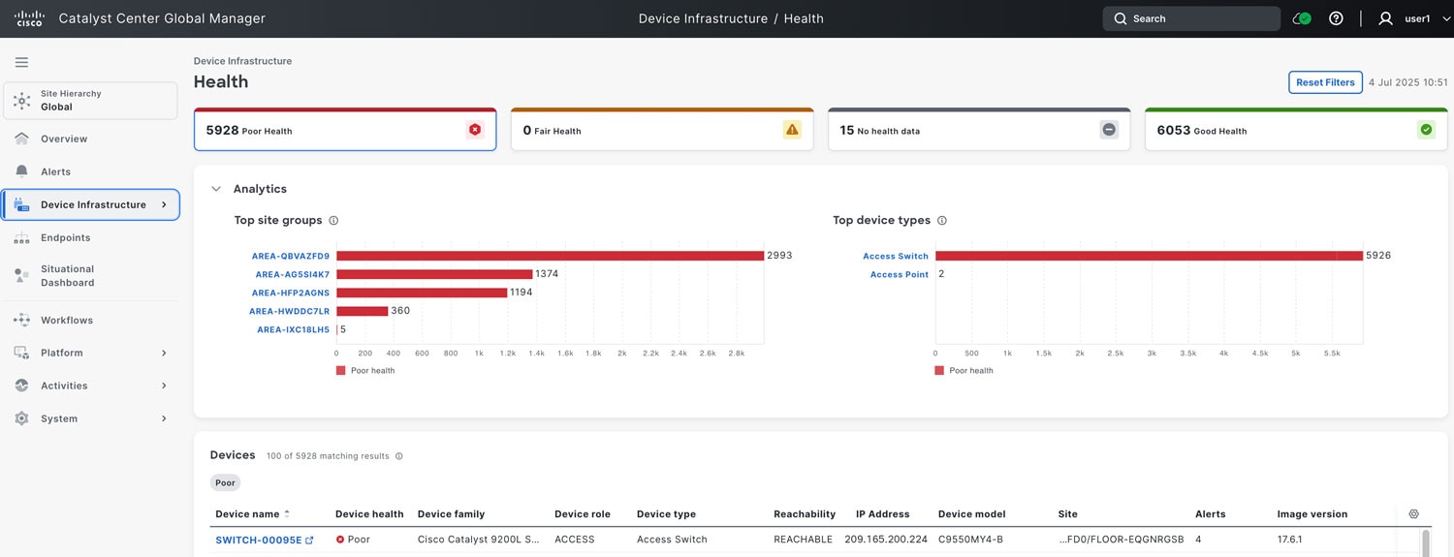The width and height of the screenshot is (1454, 557).
Task: Click the Site Hierarchy icon
Action: click(x=22, y=101)
